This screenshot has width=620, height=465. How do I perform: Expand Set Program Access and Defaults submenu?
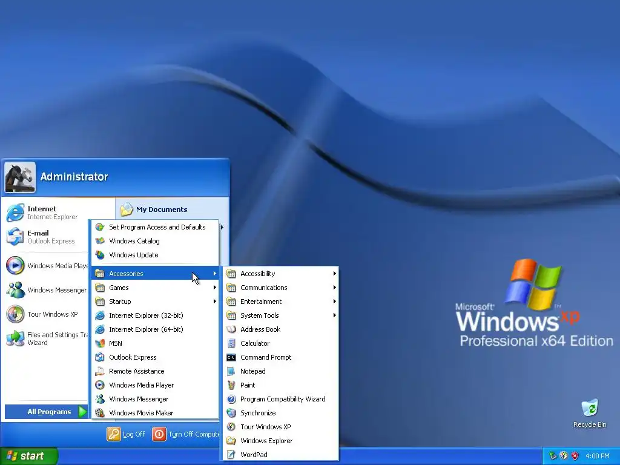tap(155, 227)
